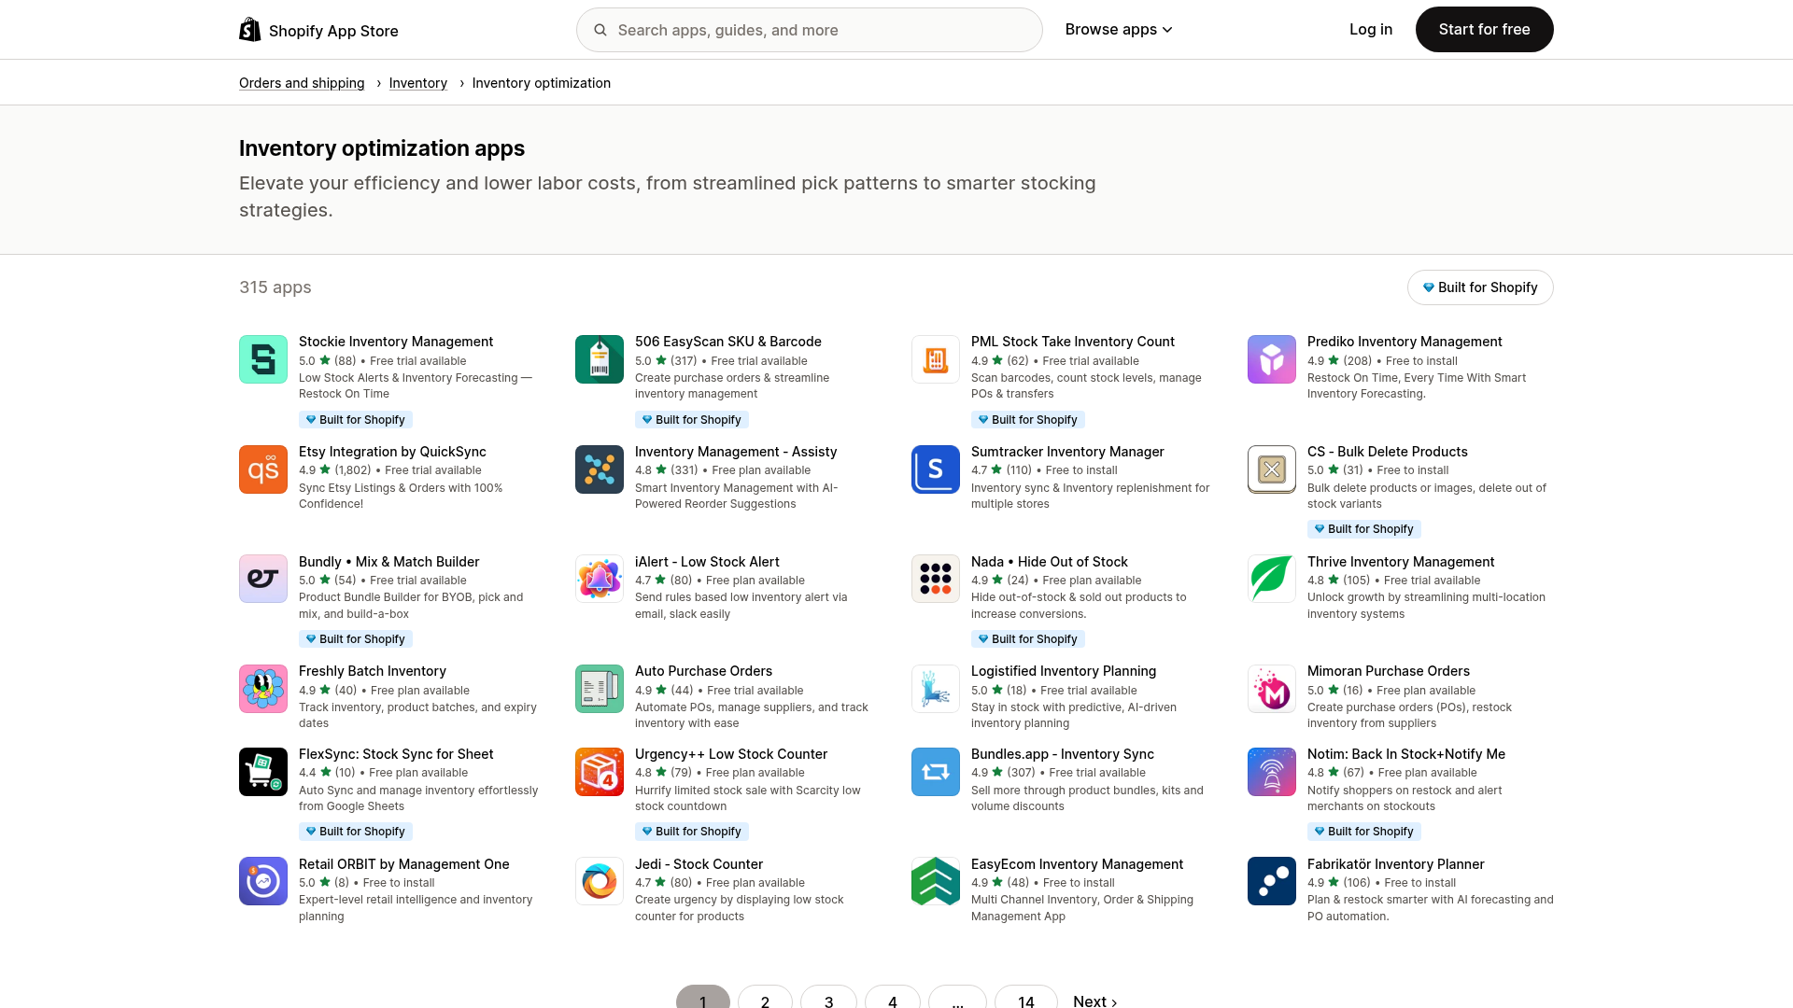Open Retail ORBIT by Management One title

click(x=404, y=864)
